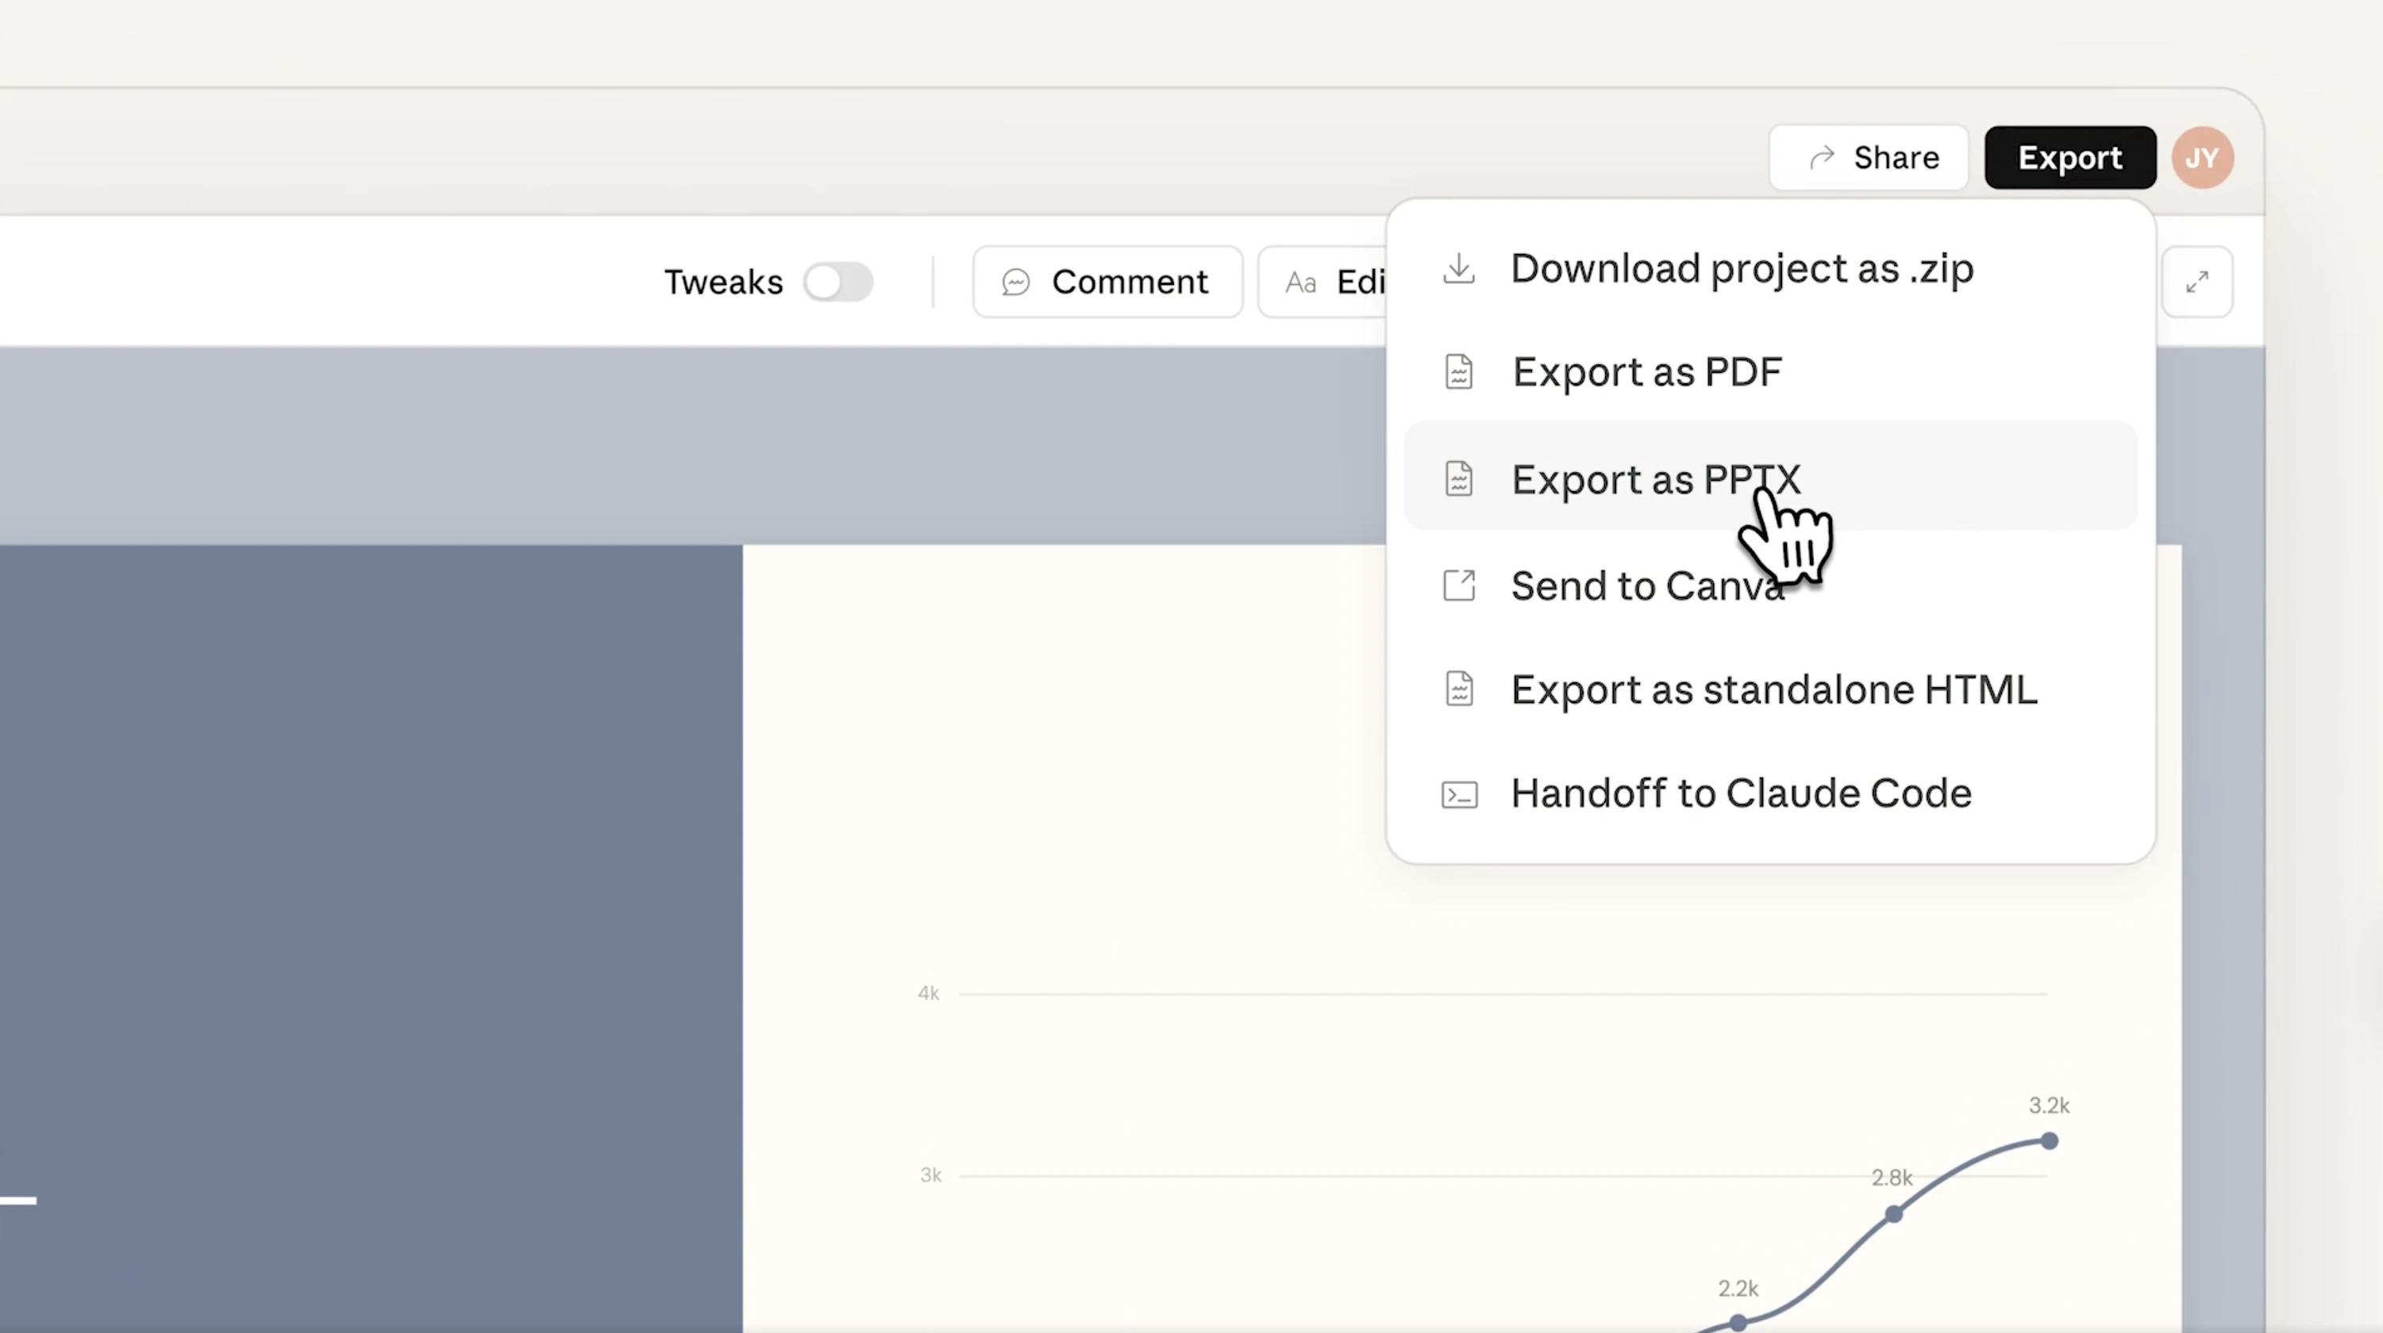Click the speech bubble icon in the Comment button

[x=1016, y=282]
